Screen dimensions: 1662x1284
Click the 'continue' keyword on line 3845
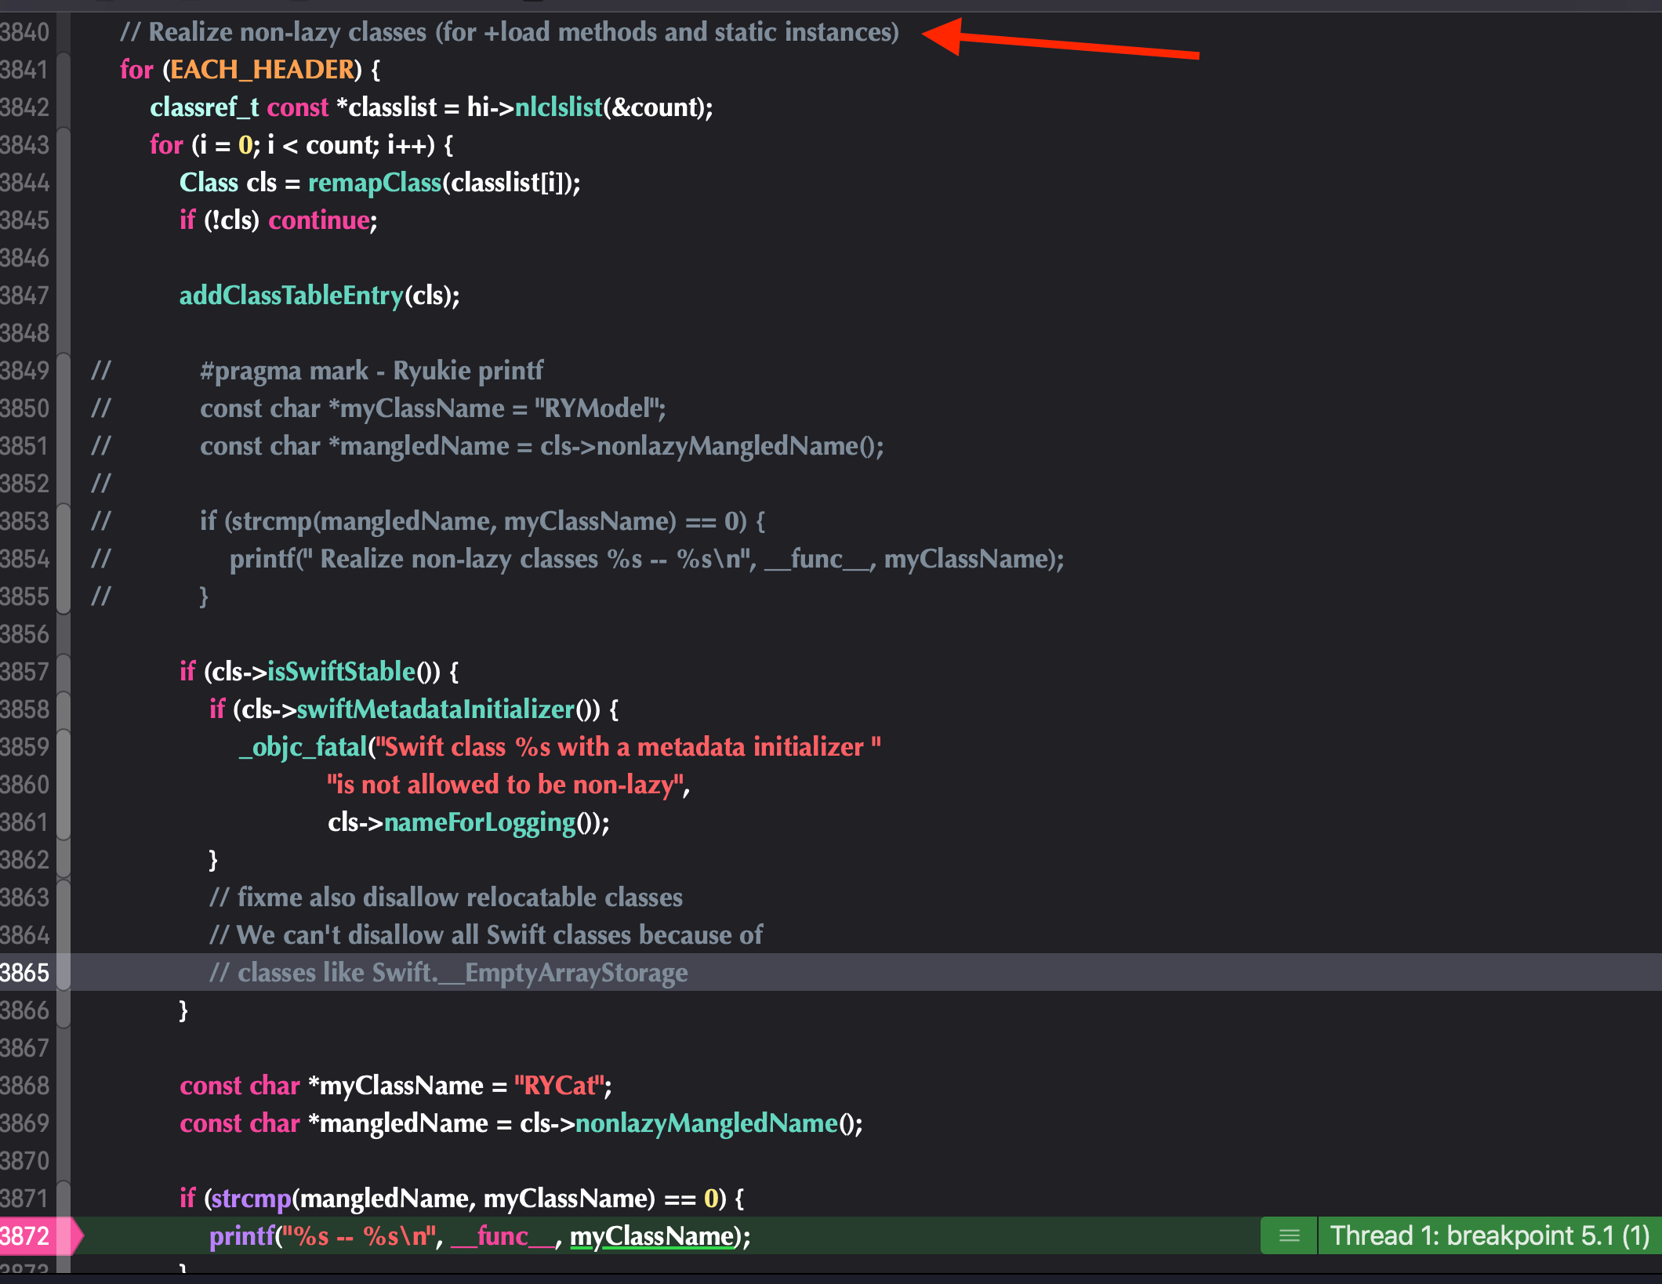tap(318, 220)
